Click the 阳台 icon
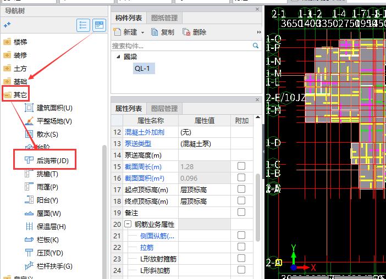 29,200
